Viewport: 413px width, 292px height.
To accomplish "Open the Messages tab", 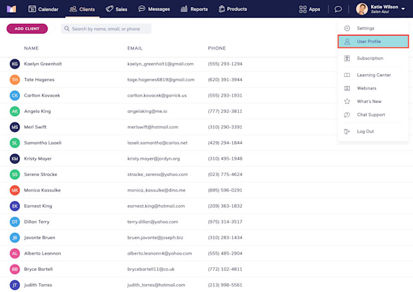I will click(x=154, y=9).
